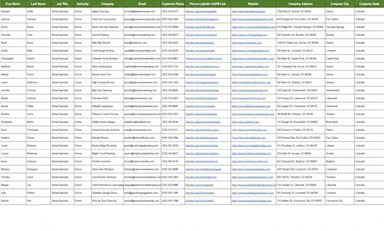Select the company cell 'High Country Movers'
The height and width of the screenshot is (231, 384).
coord(107,82)
